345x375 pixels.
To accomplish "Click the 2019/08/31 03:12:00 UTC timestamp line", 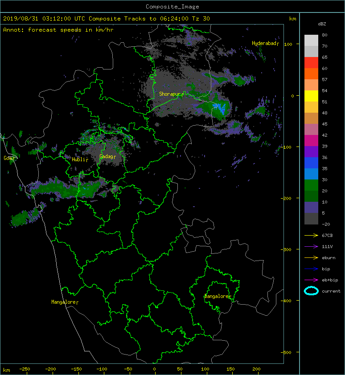I will pos(106,19).
